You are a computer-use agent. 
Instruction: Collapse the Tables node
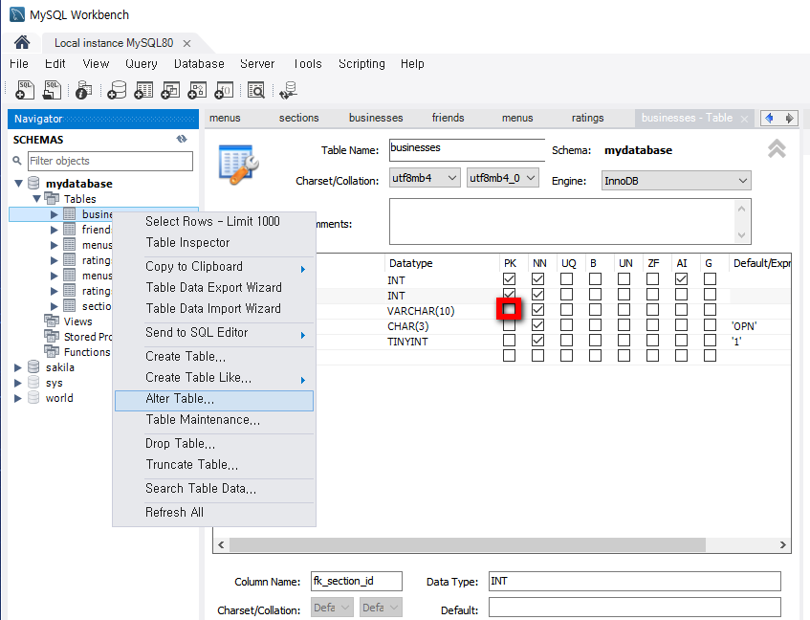(x=36, y=198)
